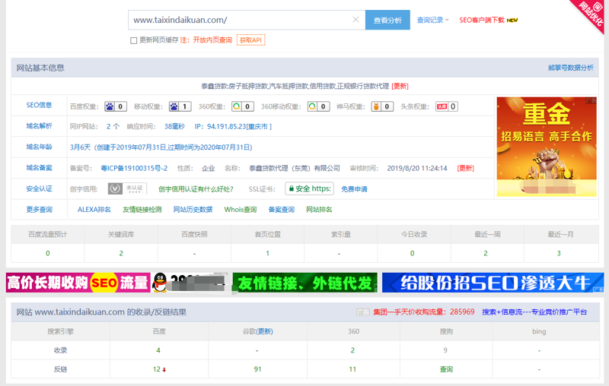The height and width of the screenshot is (386, 609).
Task: Open the 友情链接、外链代发 banner
Action: click(305, 283)
